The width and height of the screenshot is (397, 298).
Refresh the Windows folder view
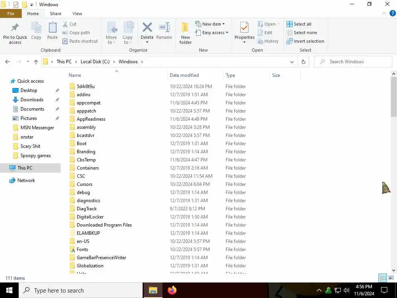point(303,62)
